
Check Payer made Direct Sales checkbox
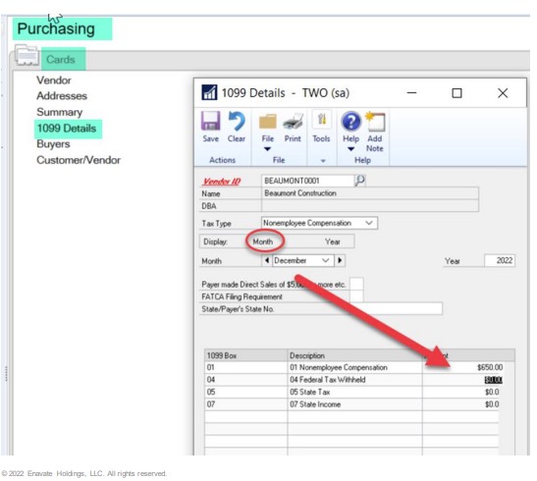[x=356, y=284]
